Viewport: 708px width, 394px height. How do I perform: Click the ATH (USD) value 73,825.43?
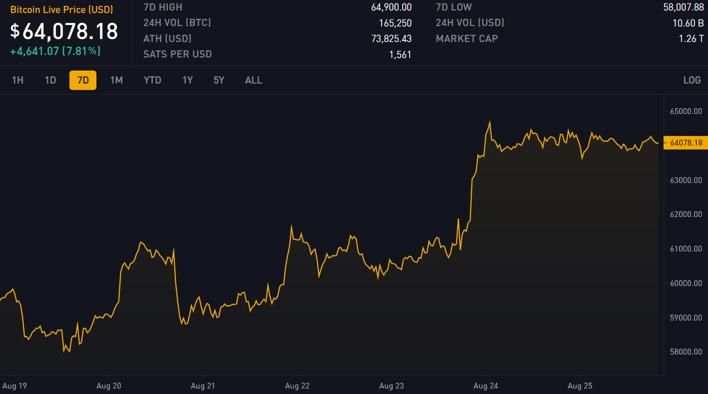(x=391, y=38)
